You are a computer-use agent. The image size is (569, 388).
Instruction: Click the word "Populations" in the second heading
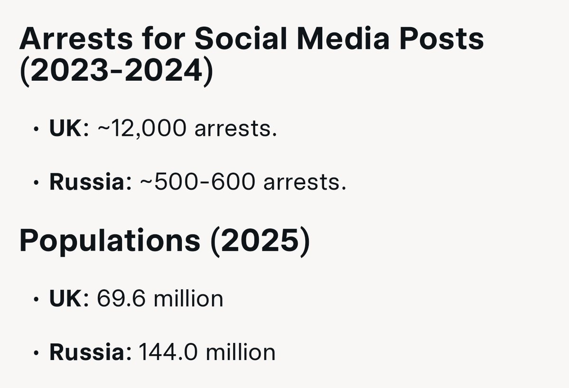coord(110,241)
